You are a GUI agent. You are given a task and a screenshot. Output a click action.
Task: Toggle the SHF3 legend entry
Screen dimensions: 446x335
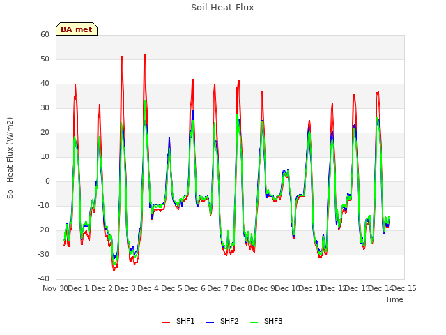[266, 321]
